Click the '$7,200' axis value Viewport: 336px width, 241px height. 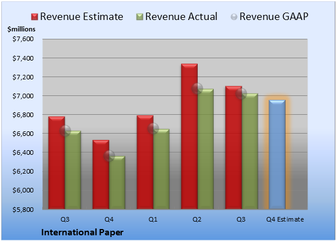[x=23, y=77]
